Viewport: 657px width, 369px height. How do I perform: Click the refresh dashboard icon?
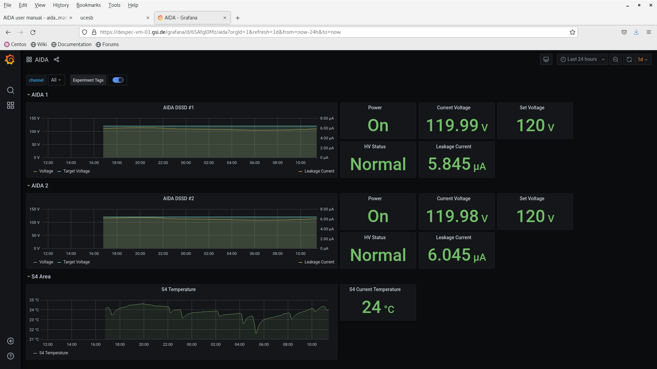pyautogui.click(x=629, y=59)
